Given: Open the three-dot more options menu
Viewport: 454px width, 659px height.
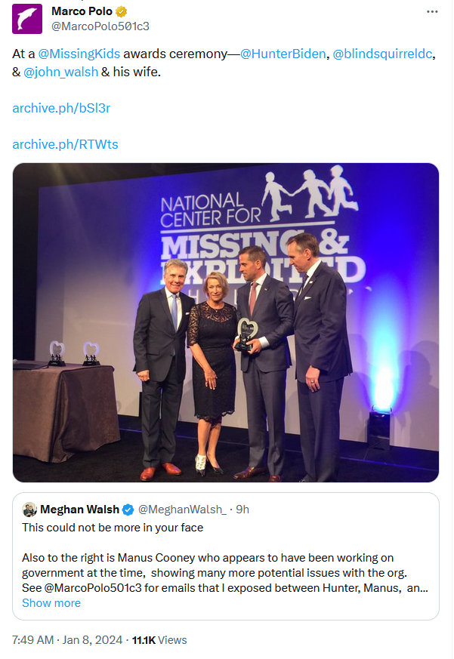Looking at the screenshot, I should 432,12.
